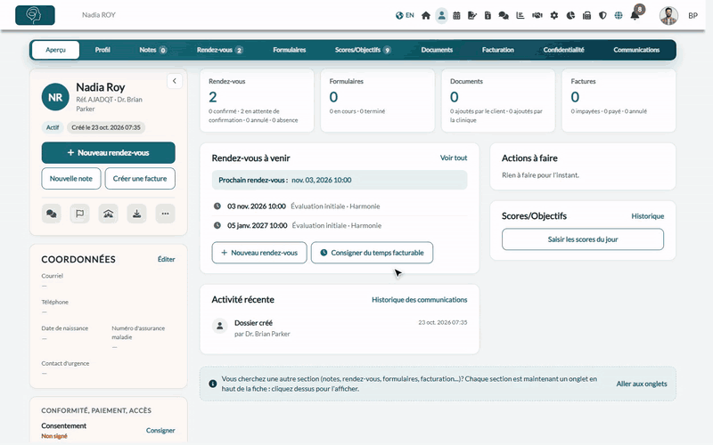Open the calendar icon in the top bar

(456, 15)
